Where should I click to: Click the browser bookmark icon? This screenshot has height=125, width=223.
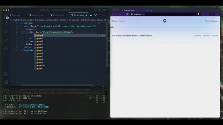(x=127, y=14)
